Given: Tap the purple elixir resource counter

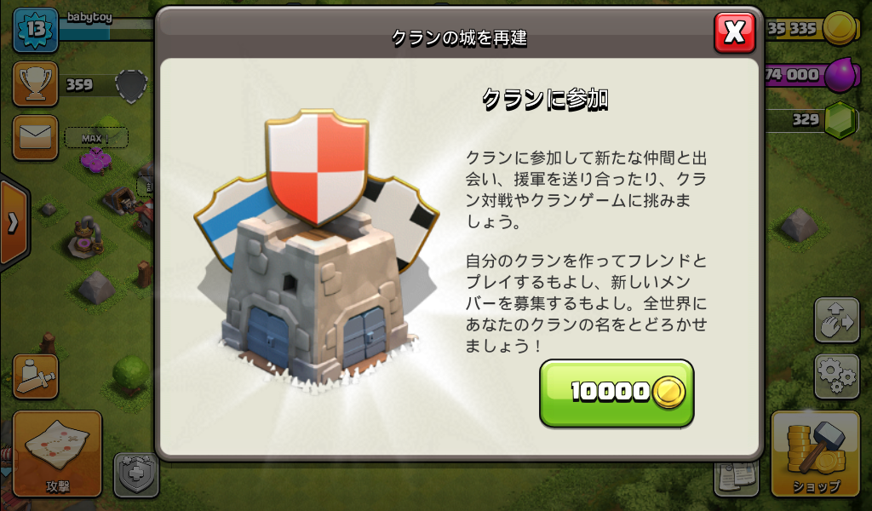Looking at the screenshot, I should 813,74.
